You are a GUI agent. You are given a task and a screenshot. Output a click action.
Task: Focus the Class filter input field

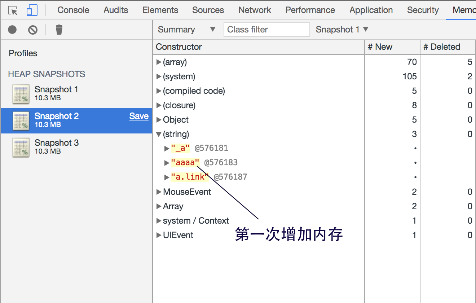266,30
